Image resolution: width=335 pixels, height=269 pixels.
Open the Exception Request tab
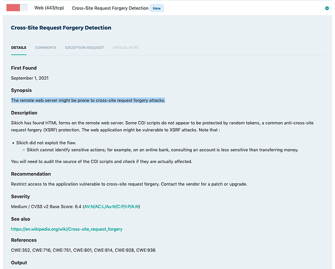tap(84, 48)
